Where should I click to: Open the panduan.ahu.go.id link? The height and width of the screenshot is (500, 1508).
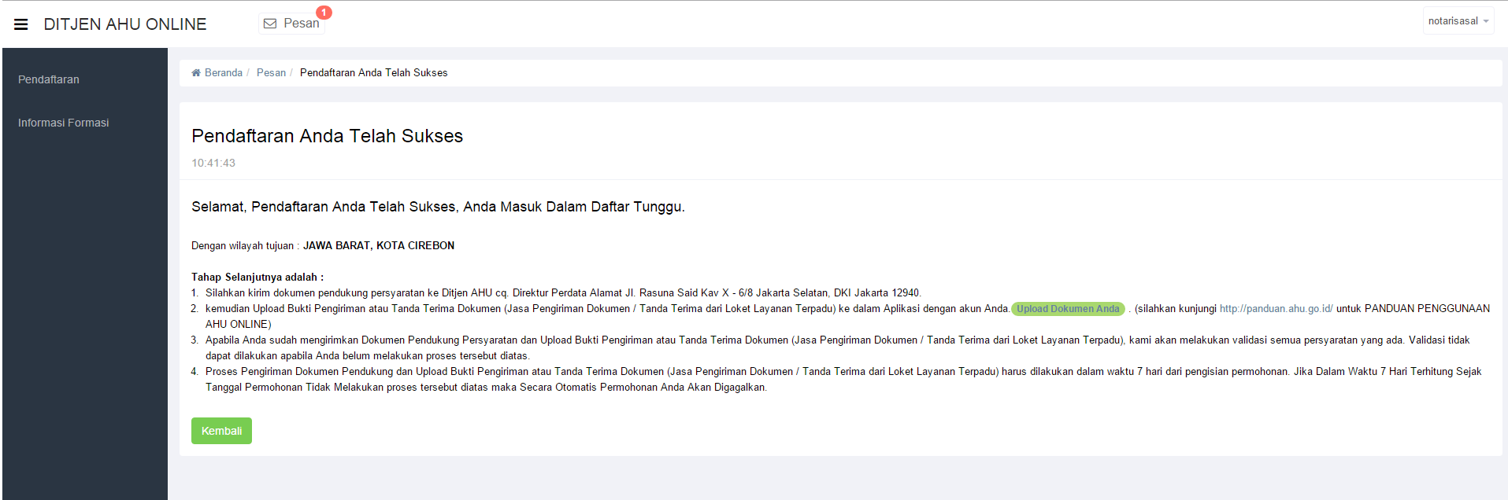1276,309
